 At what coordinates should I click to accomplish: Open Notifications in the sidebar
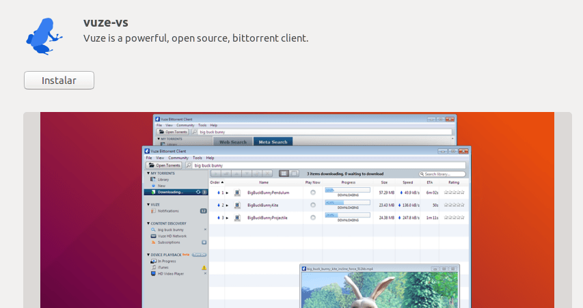pyautogui.click(x=167, y=211)
